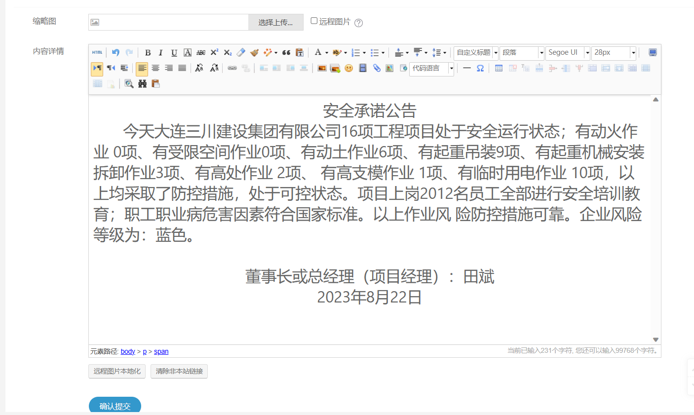Click the thumbnail path input field
The width and height of the screenshot is (694, 415).
(x=168, y=22)
